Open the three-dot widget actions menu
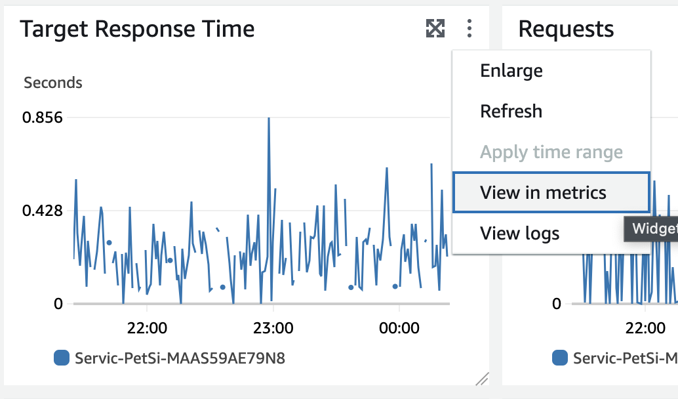 coord(469,28)
